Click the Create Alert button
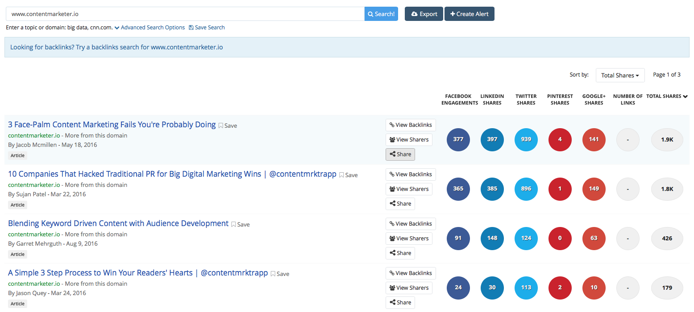 [470, 14]
